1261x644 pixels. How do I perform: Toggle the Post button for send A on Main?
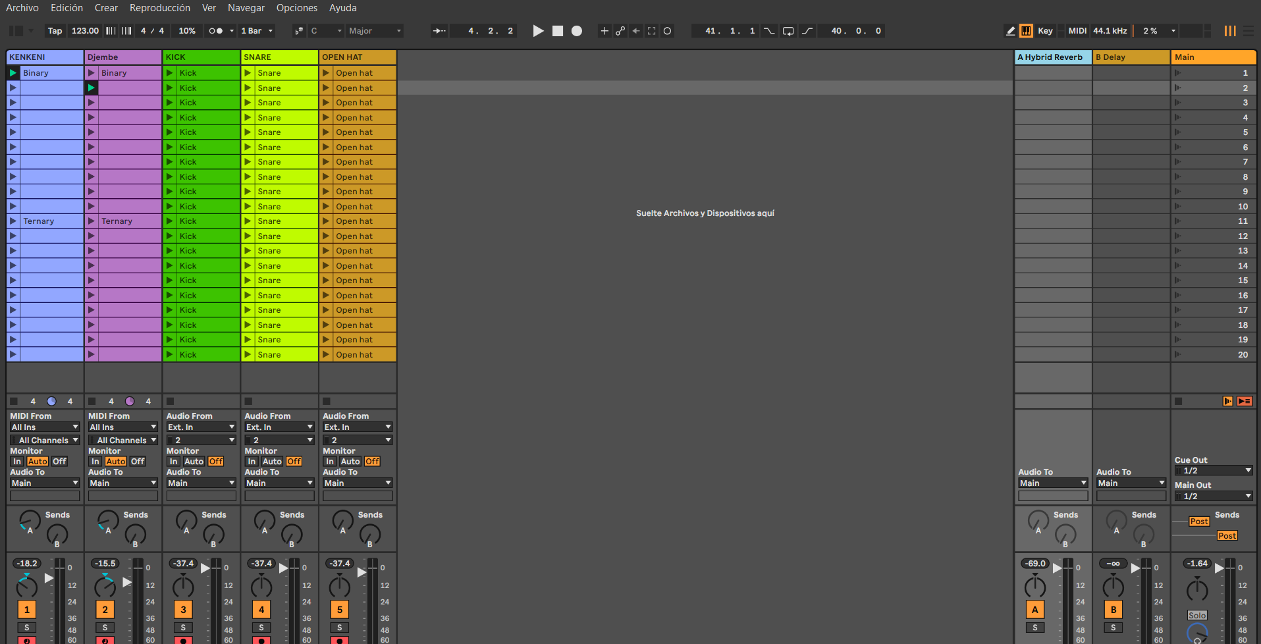[1199, 522]
